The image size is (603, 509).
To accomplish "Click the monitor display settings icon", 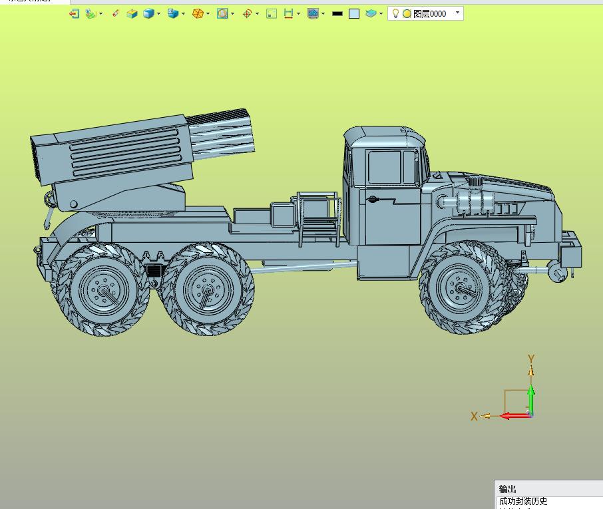I will [x=313, y=14].
